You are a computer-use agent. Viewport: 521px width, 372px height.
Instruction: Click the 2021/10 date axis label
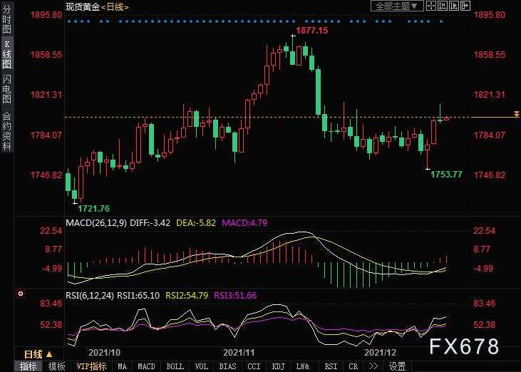(x=104, y=353)
